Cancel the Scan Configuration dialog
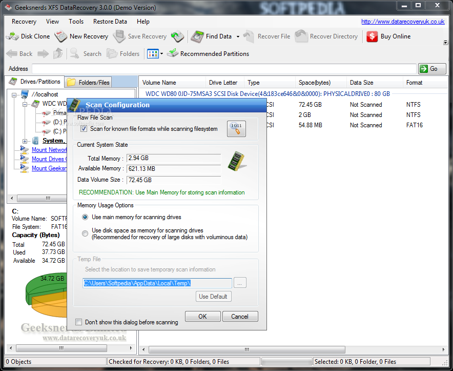The height and width of the screenshot is (371, 453). pos(240,316)
